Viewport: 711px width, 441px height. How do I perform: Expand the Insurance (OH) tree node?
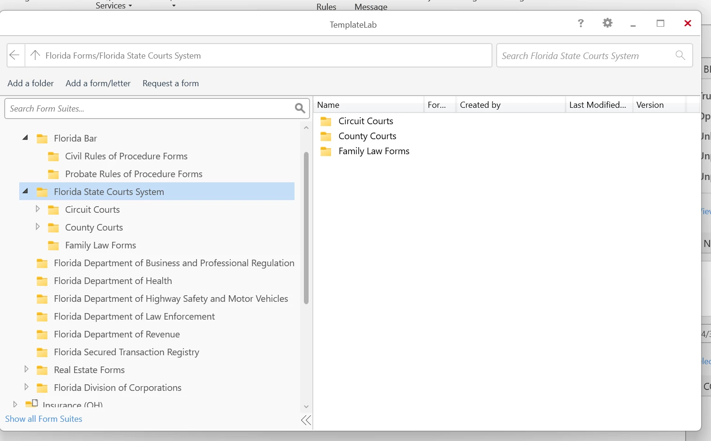pyautogui.click(x=15, y=404)
